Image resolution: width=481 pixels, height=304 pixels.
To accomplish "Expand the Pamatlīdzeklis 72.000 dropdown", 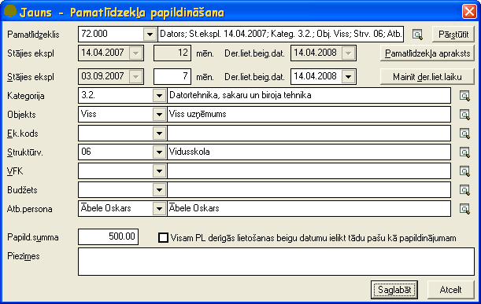I will (150, 35).
